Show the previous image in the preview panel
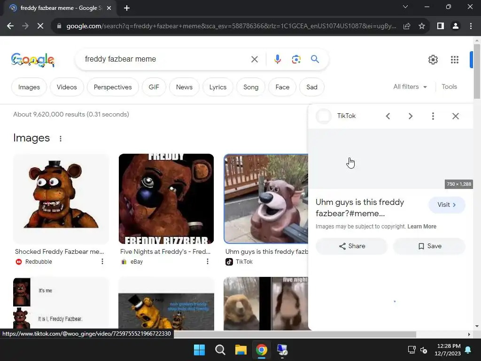This screenshot has height=361, width=481. point(388,116)
